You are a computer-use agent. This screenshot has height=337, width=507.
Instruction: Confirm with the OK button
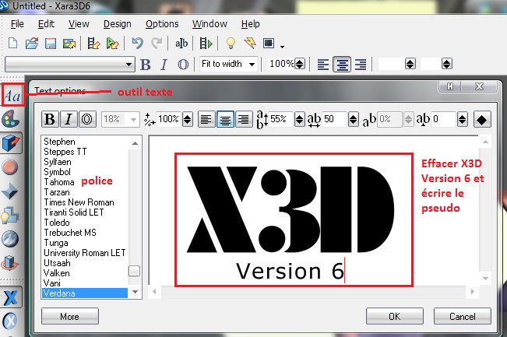395,316
